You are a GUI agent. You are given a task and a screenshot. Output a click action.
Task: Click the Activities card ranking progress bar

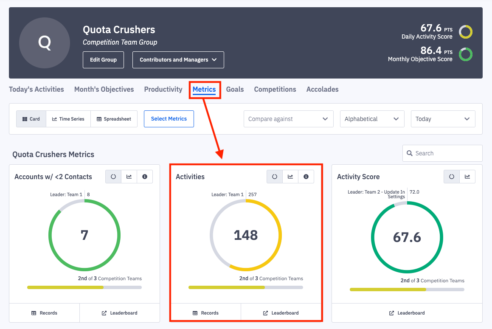[x=246, y=287]
